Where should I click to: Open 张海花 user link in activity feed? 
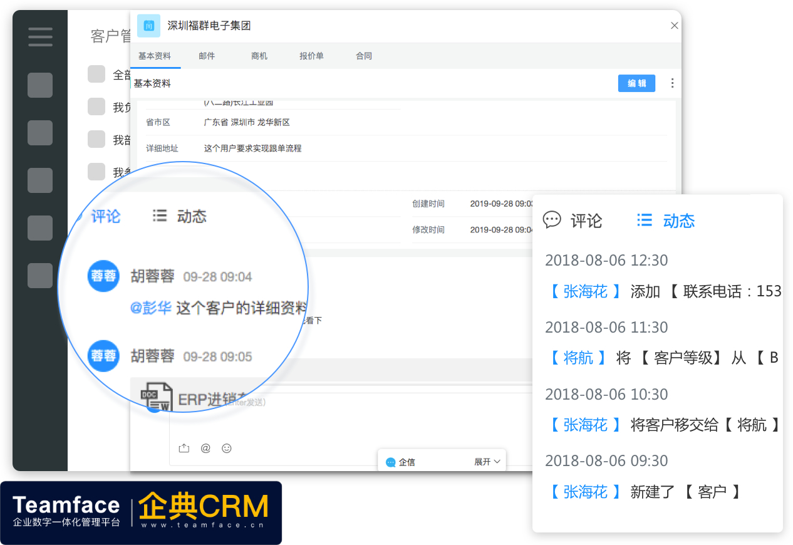point(584,291)
